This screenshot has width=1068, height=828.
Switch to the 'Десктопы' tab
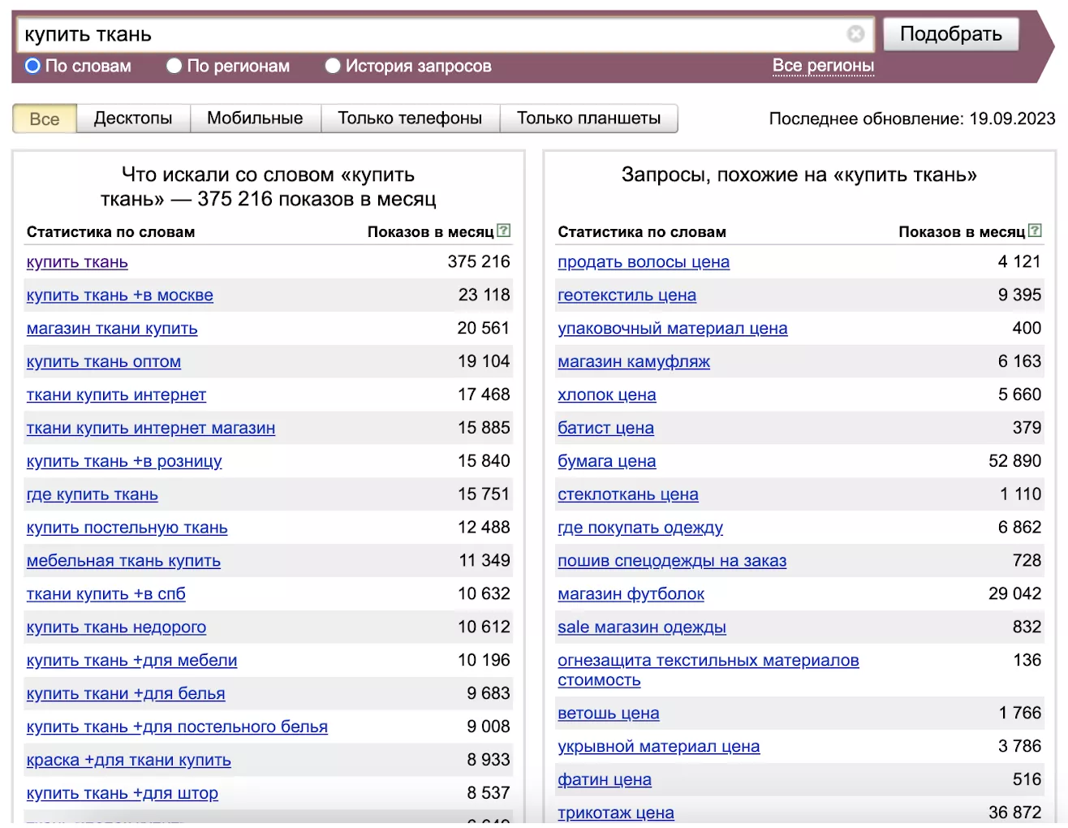133,119
